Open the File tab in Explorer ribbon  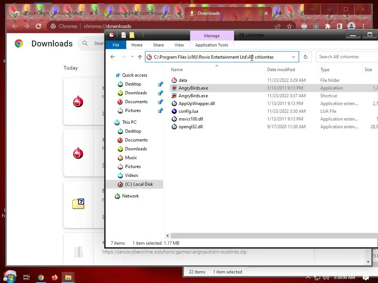click(x=116, y=45)
